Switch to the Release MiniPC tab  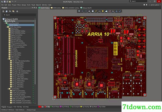click(86, 8)
